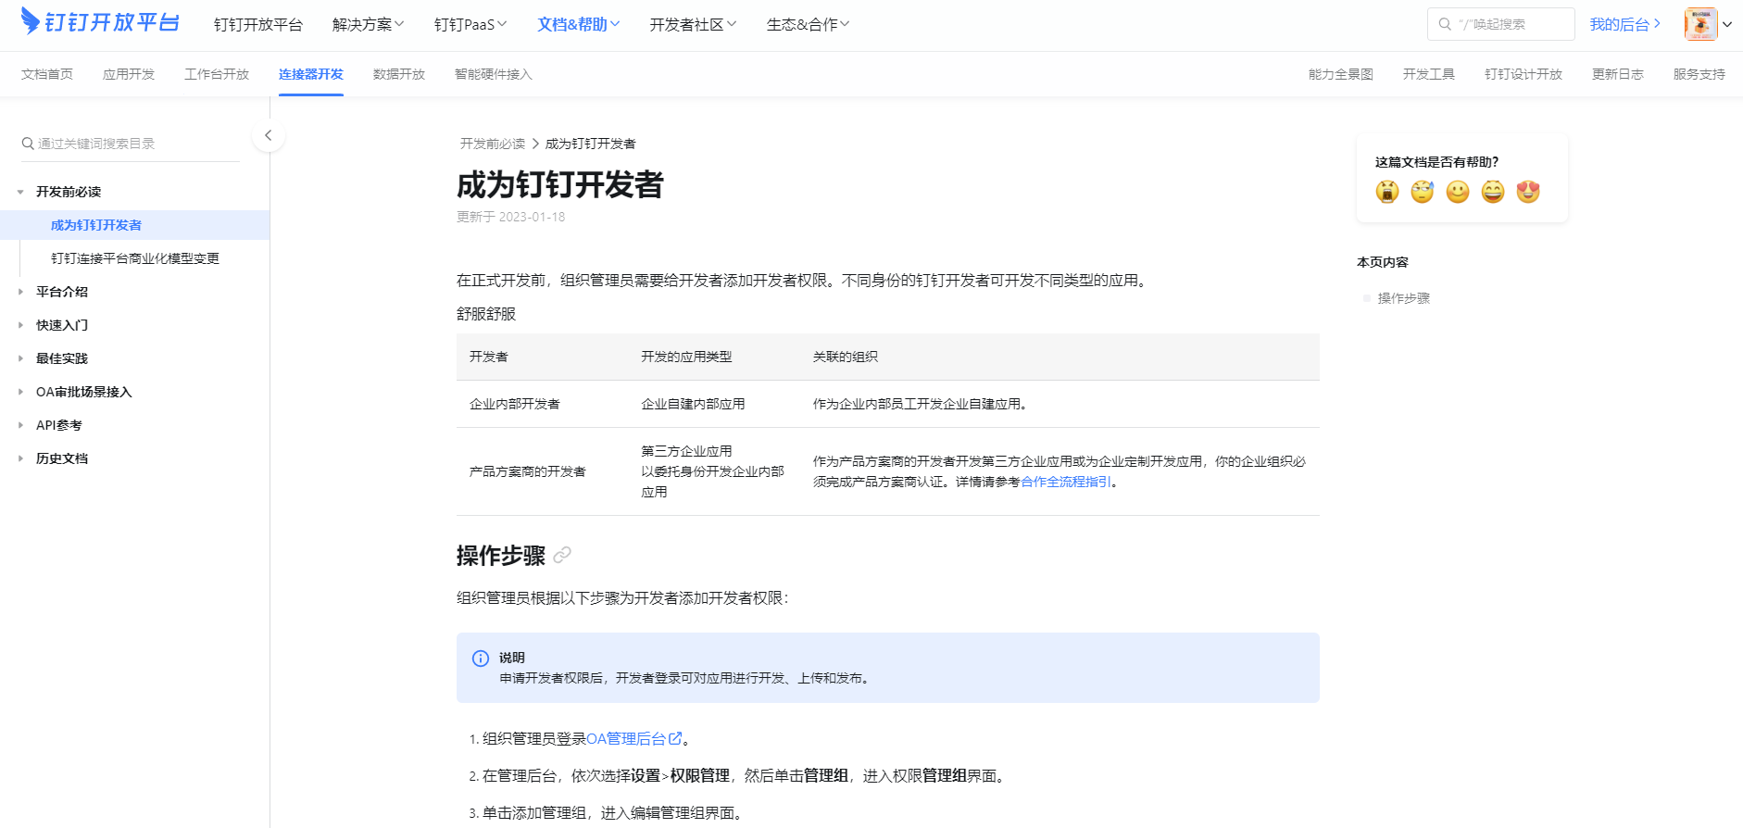
Task: Click the 关联的组织 column header
Action: 846,357
